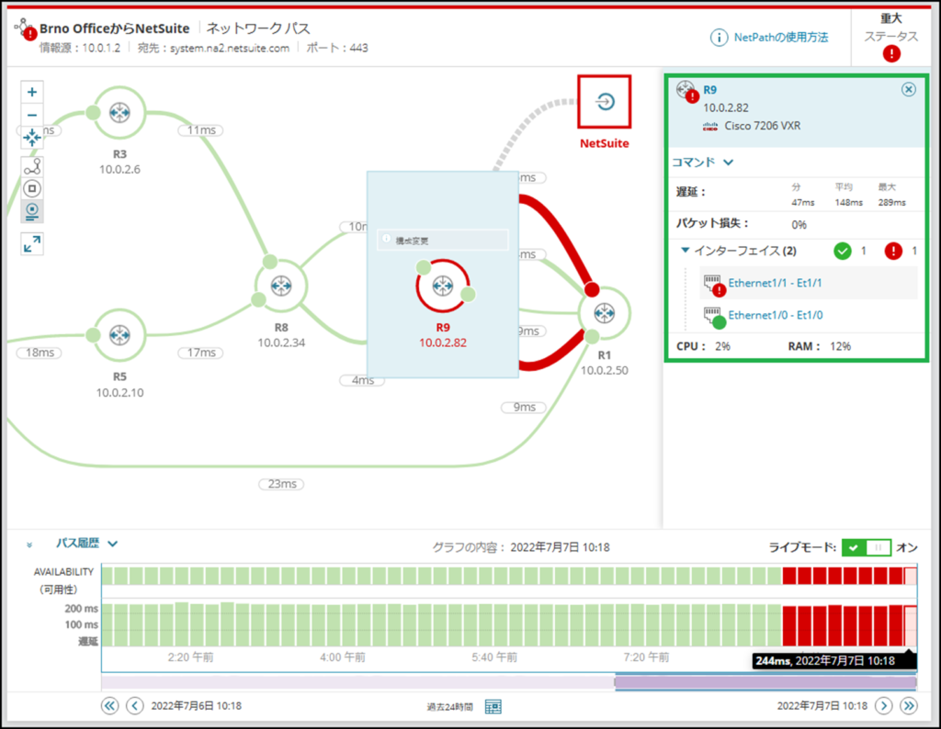Close the R9 details panel
Image resolution: width=941 pixels, height=729 pixels.
909,89
